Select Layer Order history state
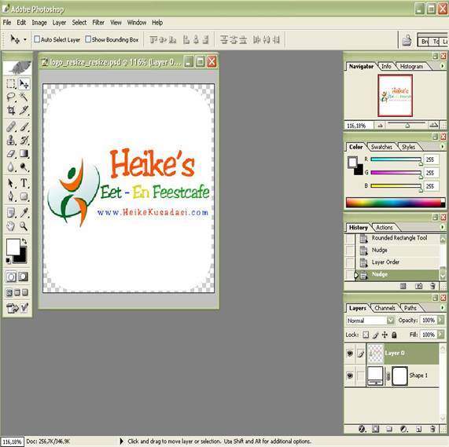The image size is (449, 447). tap(397, 262)
